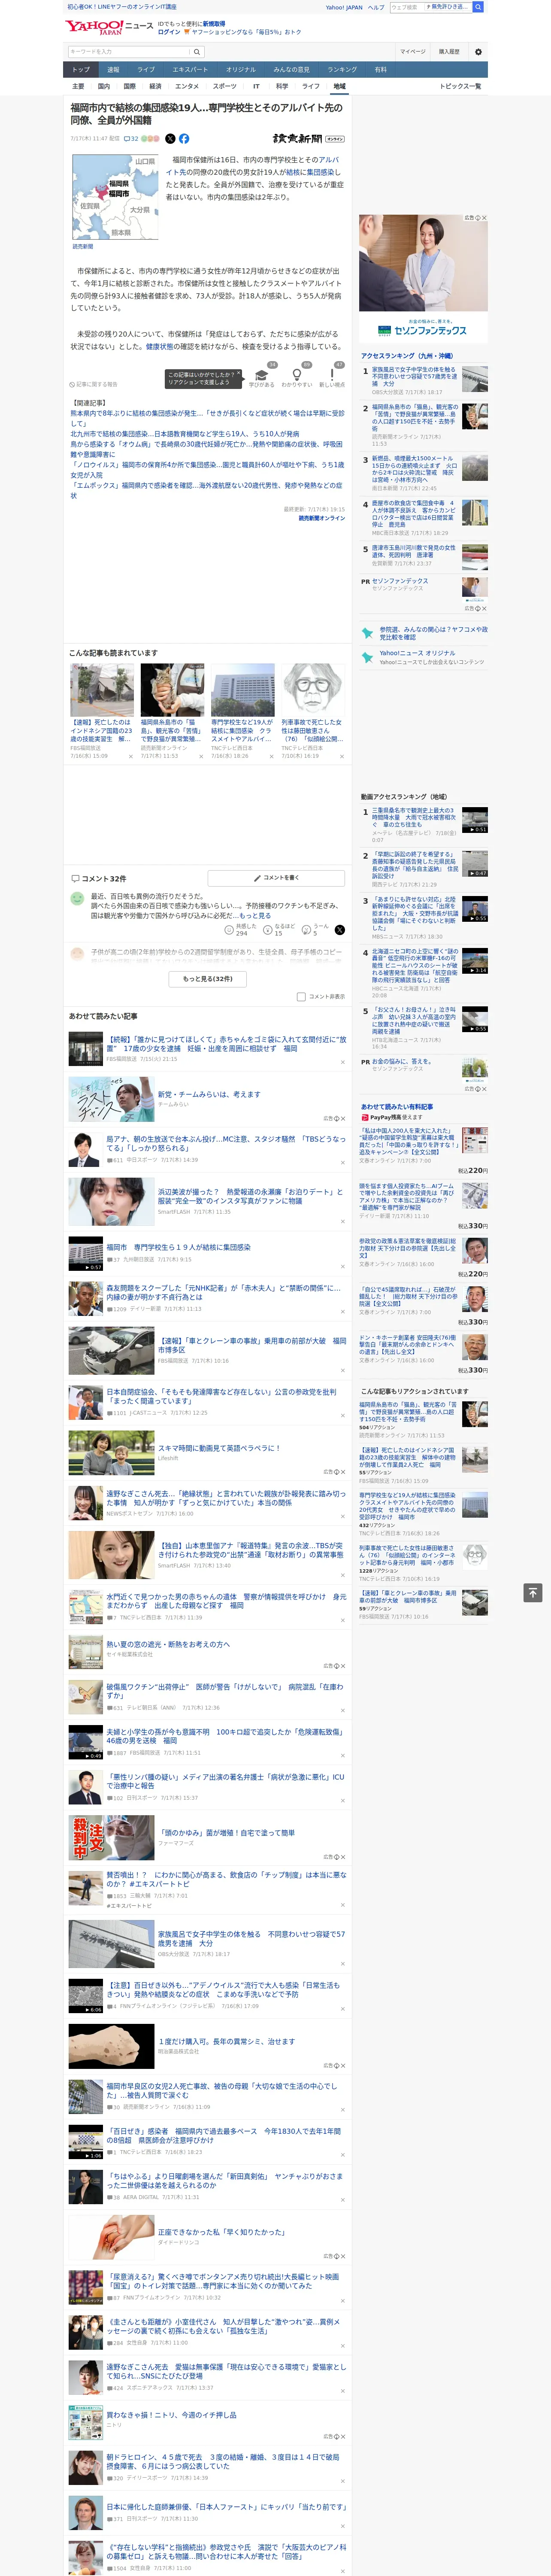Open the settings gear icon

(x=478, y=51)
